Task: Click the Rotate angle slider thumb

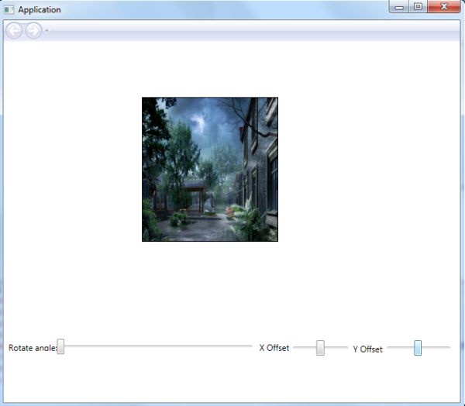Action: pos(60,346)
